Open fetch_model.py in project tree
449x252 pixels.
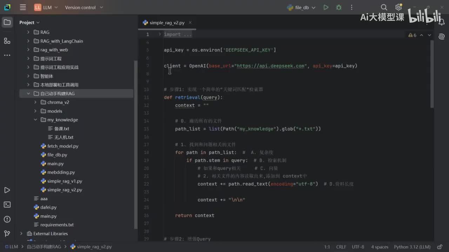(x=63, y=146)
